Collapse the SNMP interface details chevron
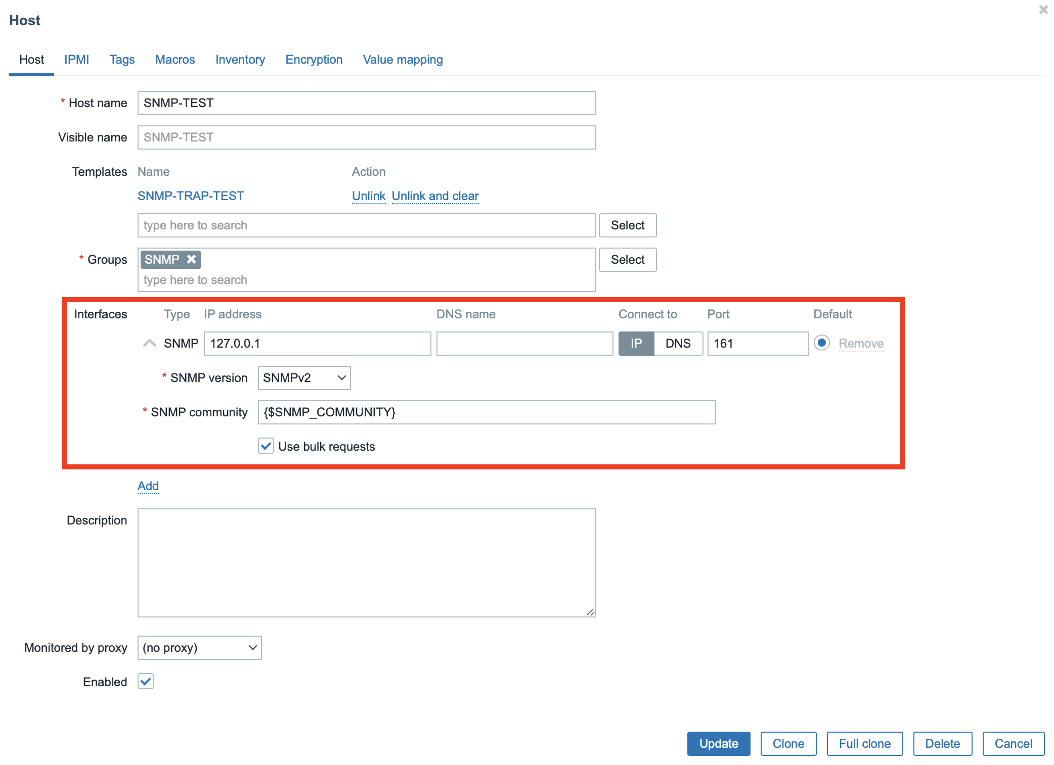The width and height of the screenshot is (1054, 765). click(x=149, y=343)
